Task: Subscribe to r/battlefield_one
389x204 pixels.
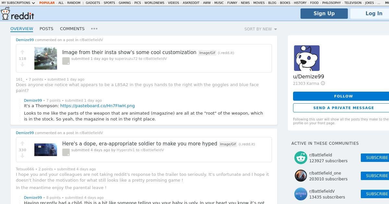Action: coord(375,176)
